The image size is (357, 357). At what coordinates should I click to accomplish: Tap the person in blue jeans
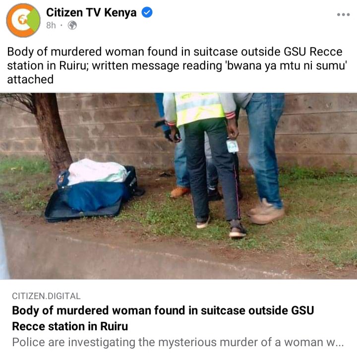coord(264,157)
